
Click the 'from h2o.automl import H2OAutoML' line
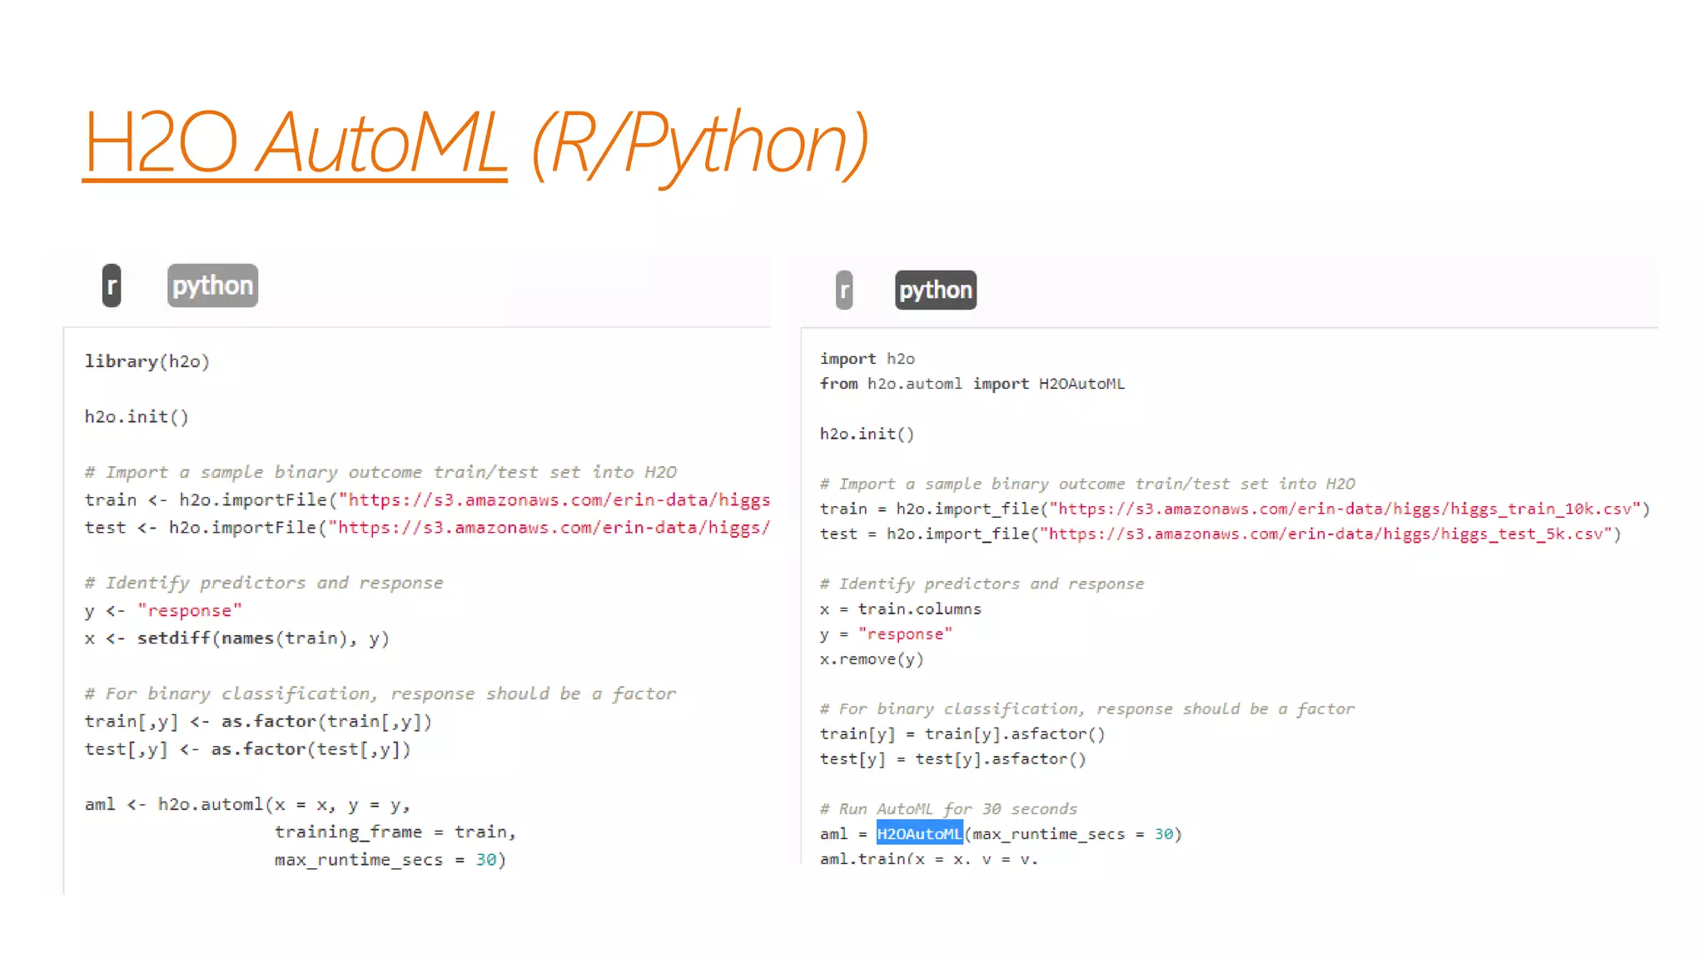coord(972,384)
